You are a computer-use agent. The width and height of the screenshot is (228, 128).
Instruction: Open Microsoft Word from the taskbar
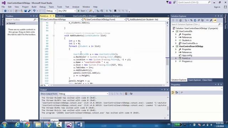pos(80,125)
